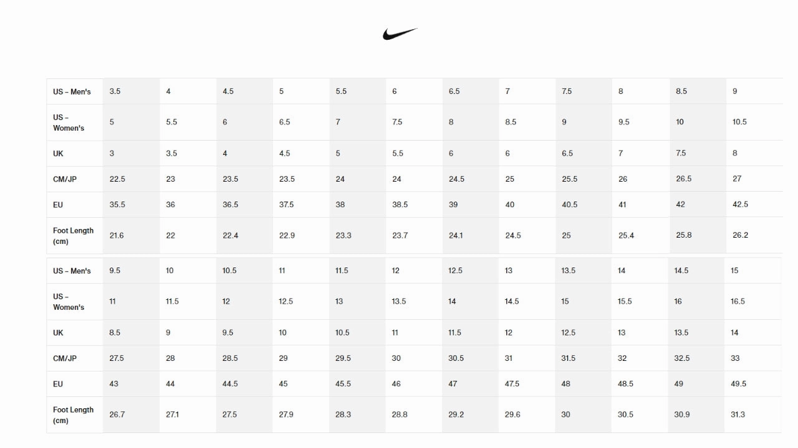The width and height of the screenshot is (798, 448).
Task: Select the US Women's size 10.5 cell
Action: tap(739, 122)
